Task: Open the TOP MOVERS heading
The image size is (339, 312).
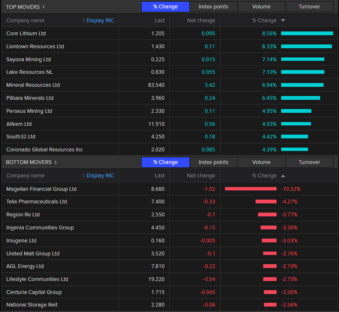Action: (x=23, y=7)
